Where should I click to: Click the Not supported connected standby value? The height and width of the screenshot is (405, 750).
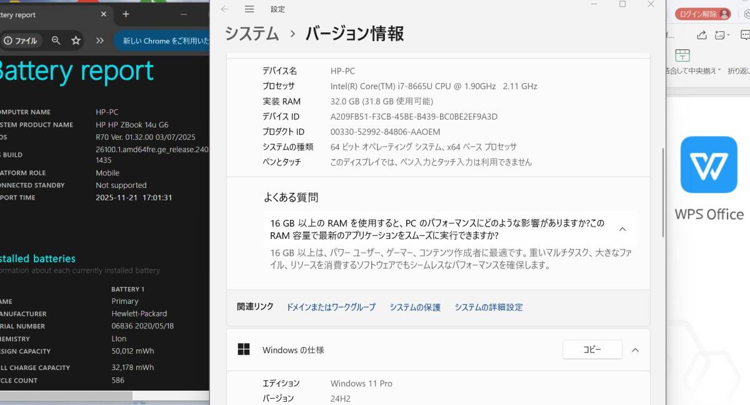(x=121, y=185)
